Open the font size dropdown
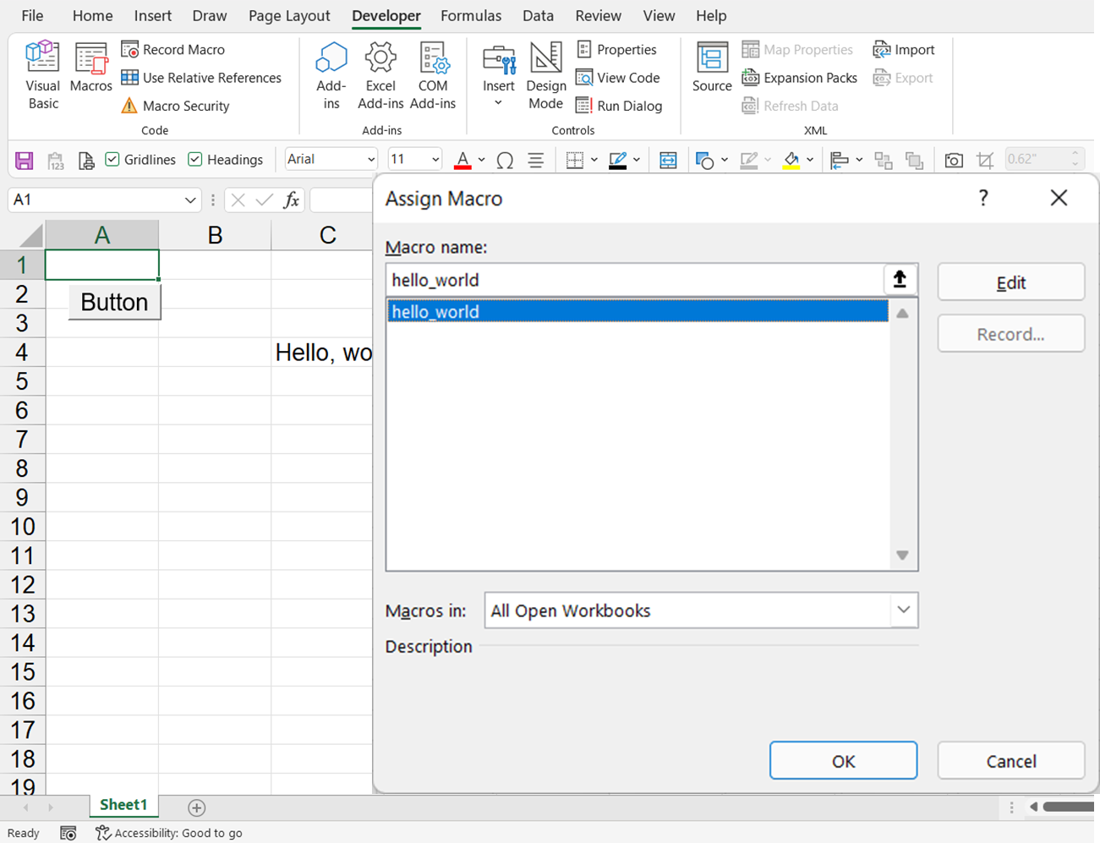Viewport: 1100px width, 843px height. click(435, 160)
